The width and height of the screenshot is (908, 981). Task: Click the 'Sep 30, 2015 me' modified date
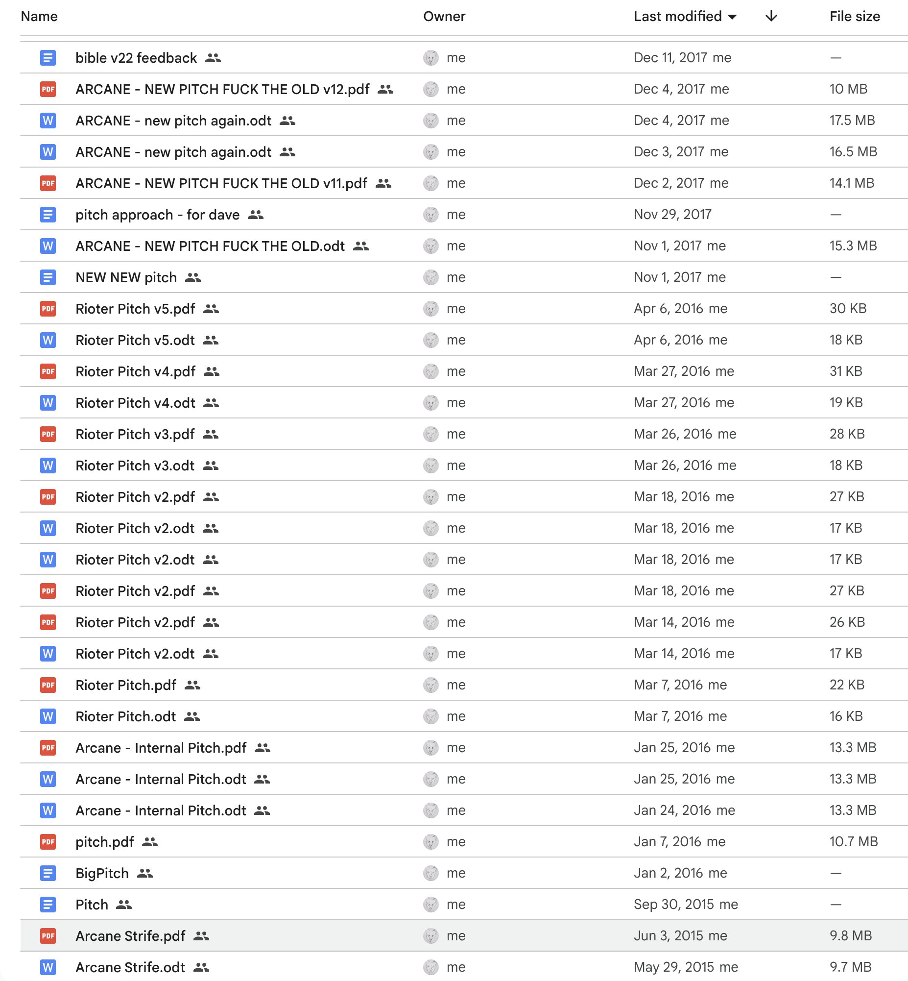click(x=686, y=905)
